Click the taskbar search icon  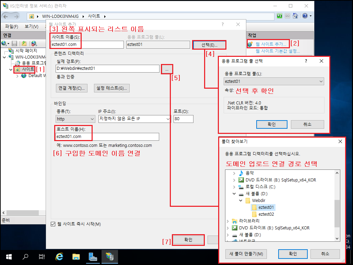[25, 257]
